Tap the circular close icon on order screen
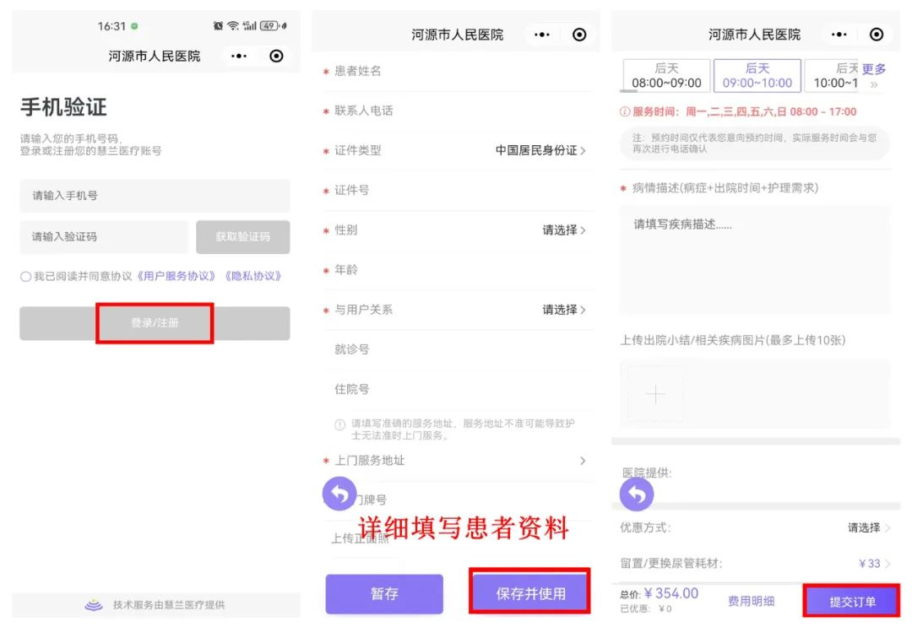912x627 pixels. (877, 35)
